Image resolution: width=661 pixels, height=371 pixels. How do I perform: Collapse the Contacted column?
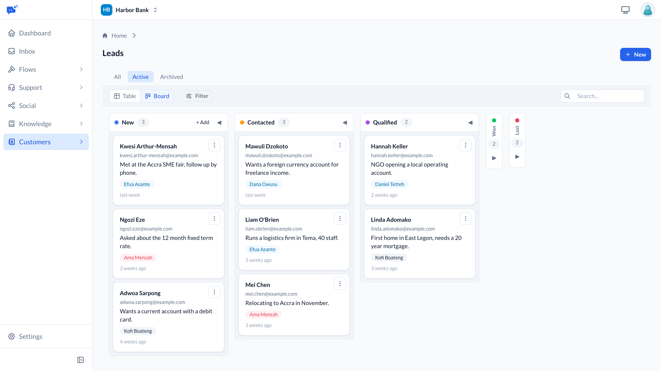pyautogui.click(x=345, y=123)
